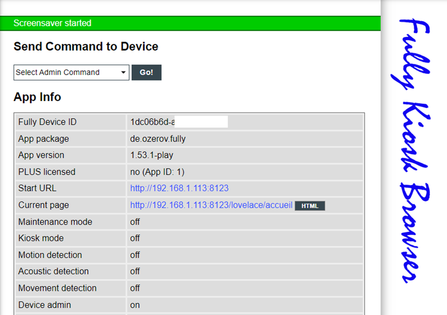447x315 pixels.
Task: Click the Send Command to Device heading
Action: coord(86,46)
